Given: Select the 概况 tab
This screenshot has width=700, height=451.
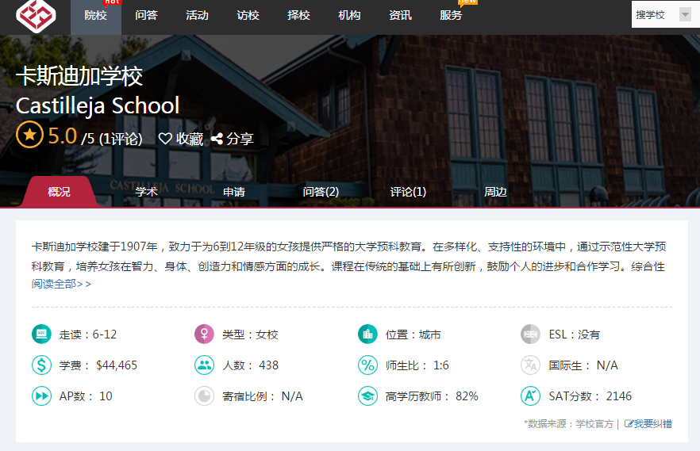Looking at the screenshot, I should tap(59, 192).
